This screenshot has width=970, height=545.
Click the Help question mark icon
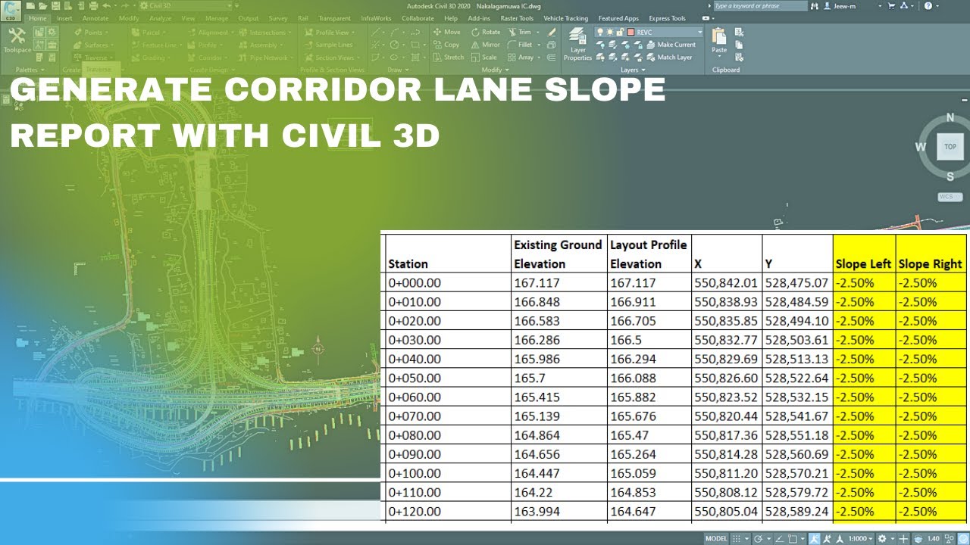tap(928, 5)
